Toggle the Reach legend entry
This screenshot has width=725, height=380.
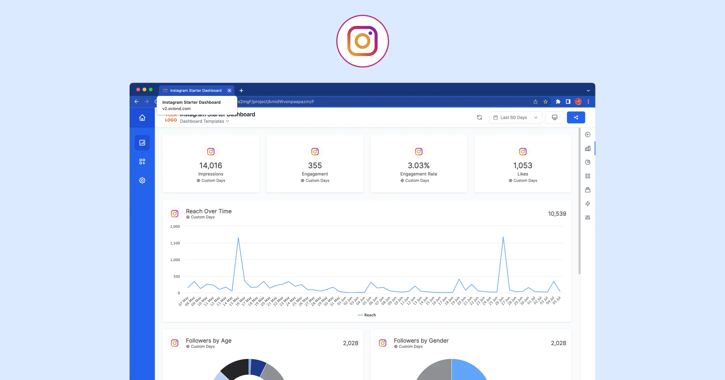pyautogui.click(x=367, y=315)
